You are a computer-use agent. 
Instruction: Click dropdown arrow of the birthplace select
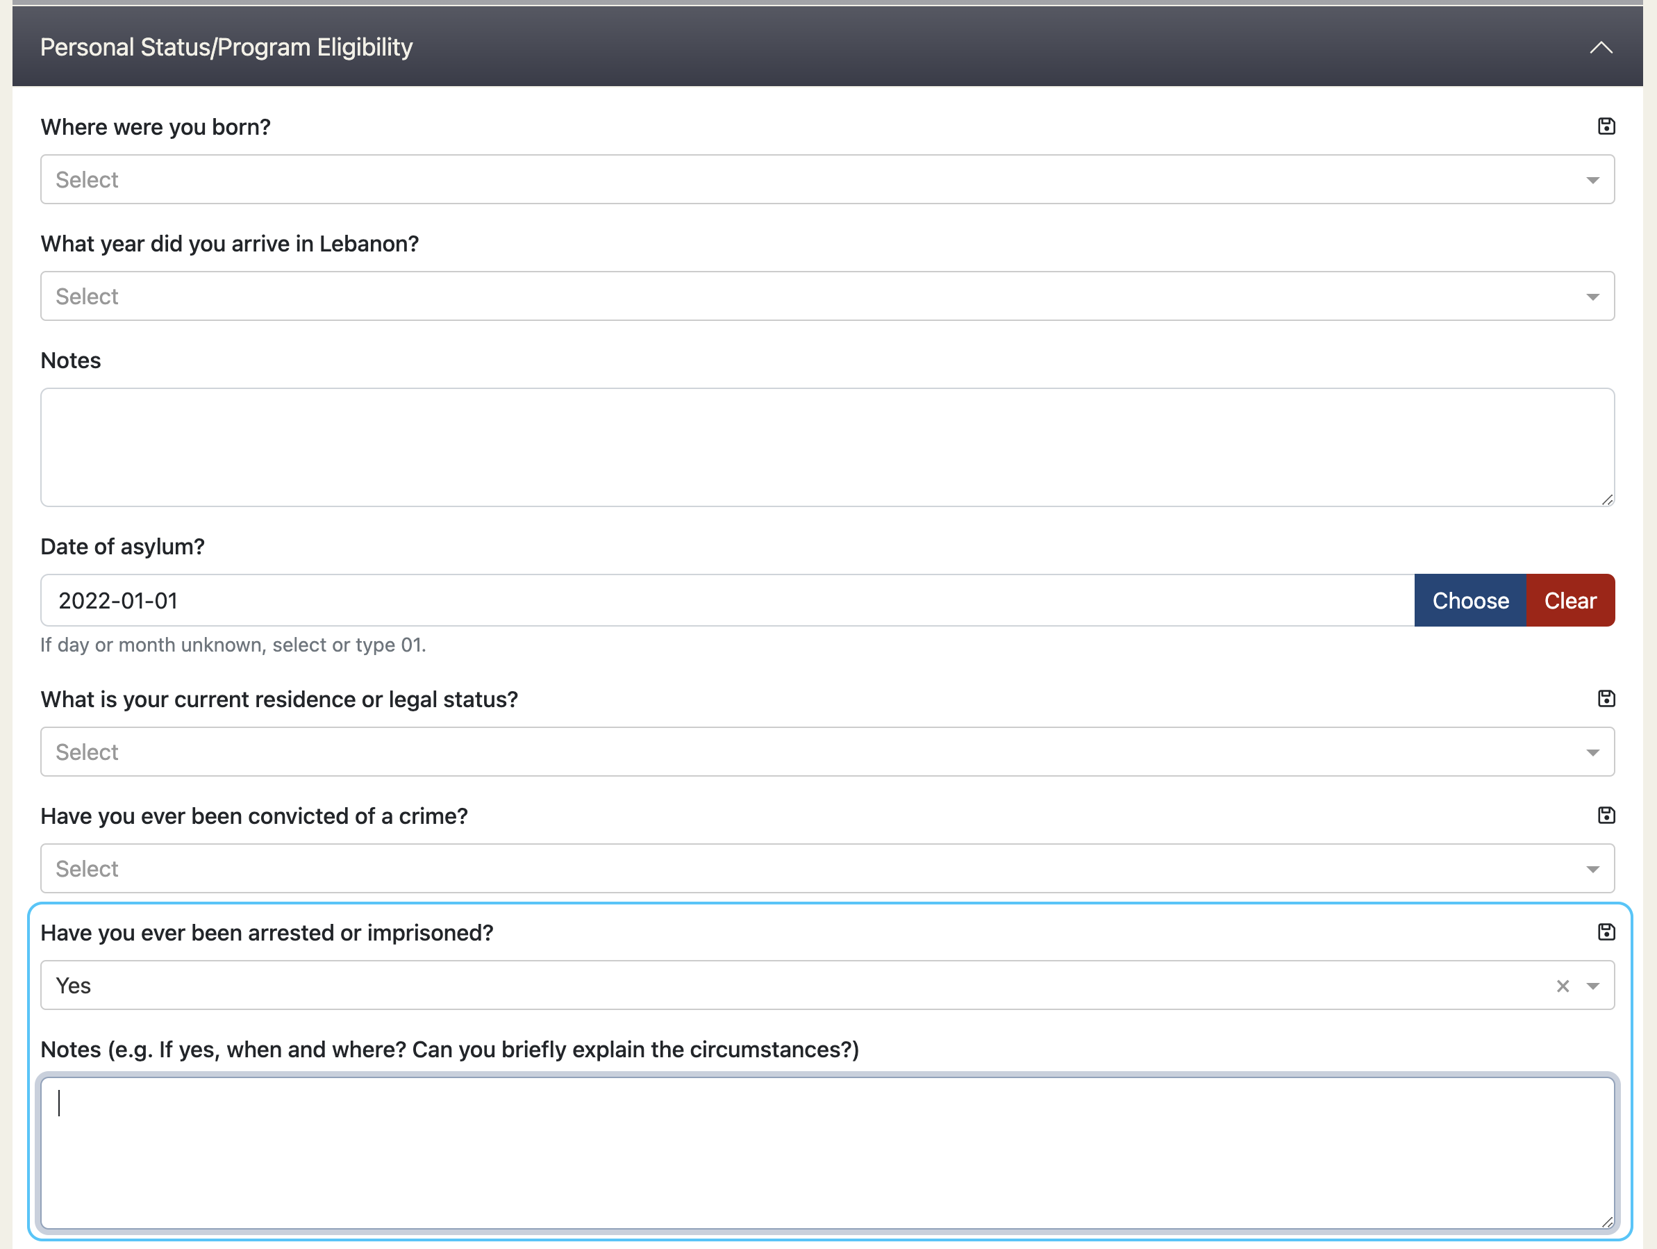point(1592,181)
